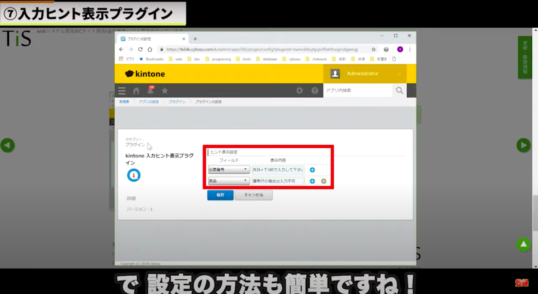Viewport: 538px width, 294px height.
Task: Click the blue 保存 button
Action: click(220, 195)
